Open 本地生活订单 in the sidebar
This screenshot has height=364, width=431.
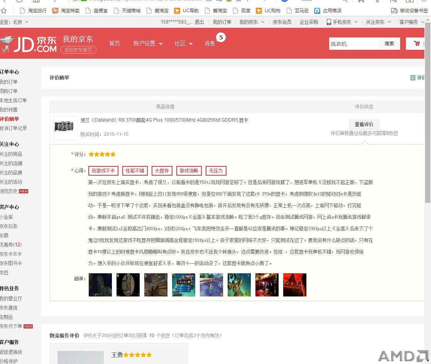(x=14, y=100)
